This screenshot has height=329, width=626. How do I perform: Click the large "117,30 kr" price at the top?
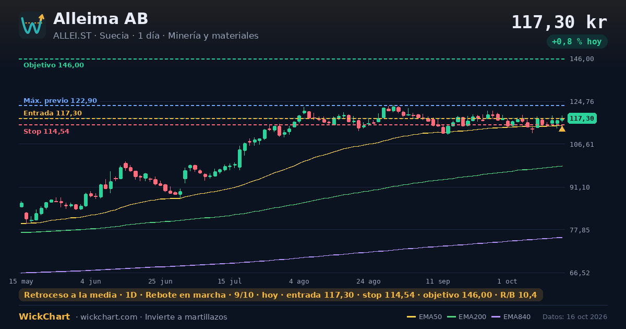[559, 22]
